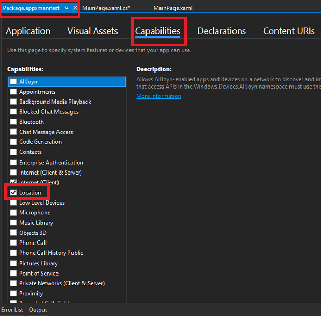Switch to the Declarations tab
This screenshot has height=316, width=321.
coord(222,31)
